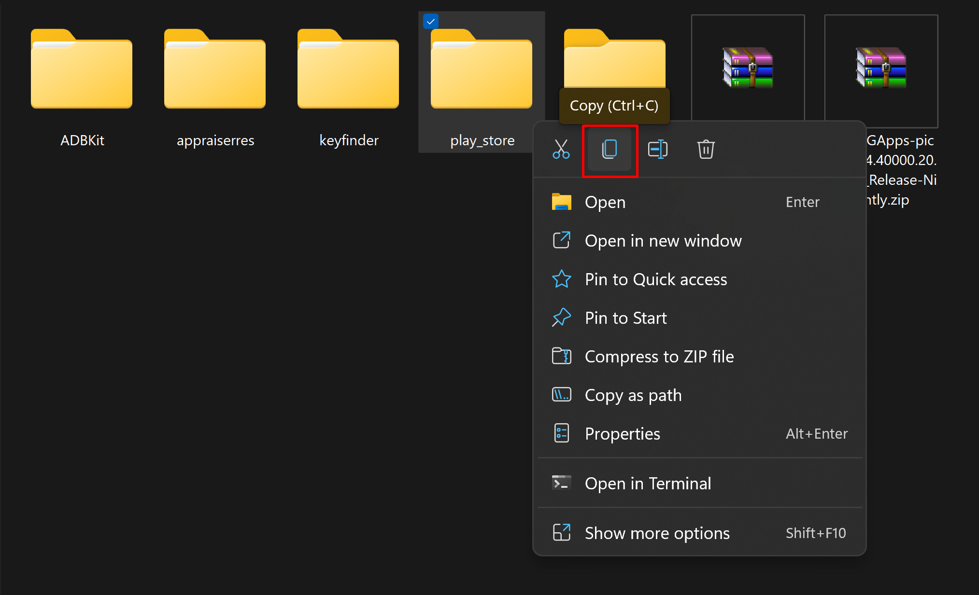979x595 pixels.
Task: Click the Rename icon
Action: [657, 149]
